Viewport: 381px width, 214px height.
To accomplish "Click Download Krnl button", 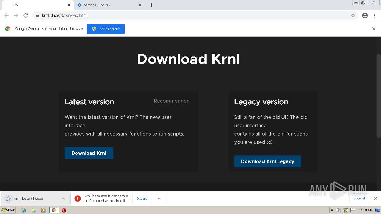I will (89, 153).
